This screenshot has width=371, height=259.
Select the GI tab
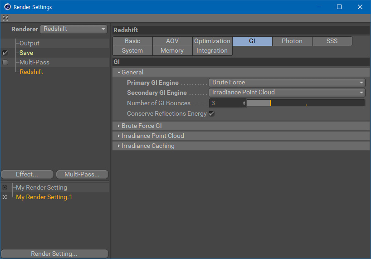pos(252,41)
